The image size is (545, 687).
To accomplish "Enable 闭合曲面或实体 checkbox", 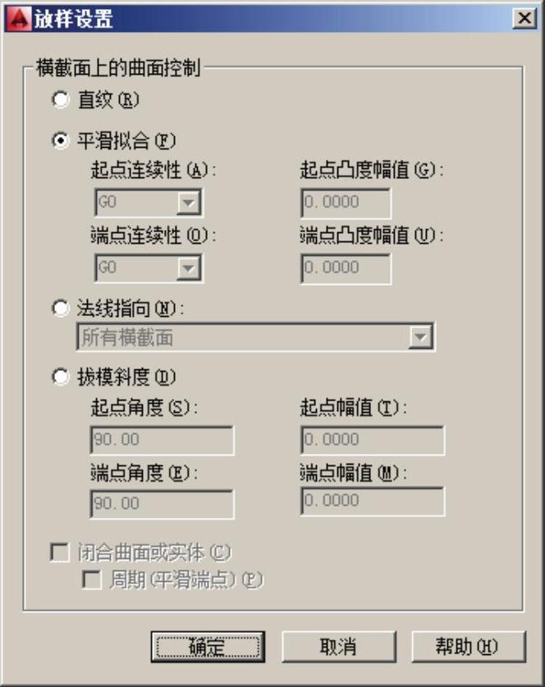I will (x=60, y=553).
